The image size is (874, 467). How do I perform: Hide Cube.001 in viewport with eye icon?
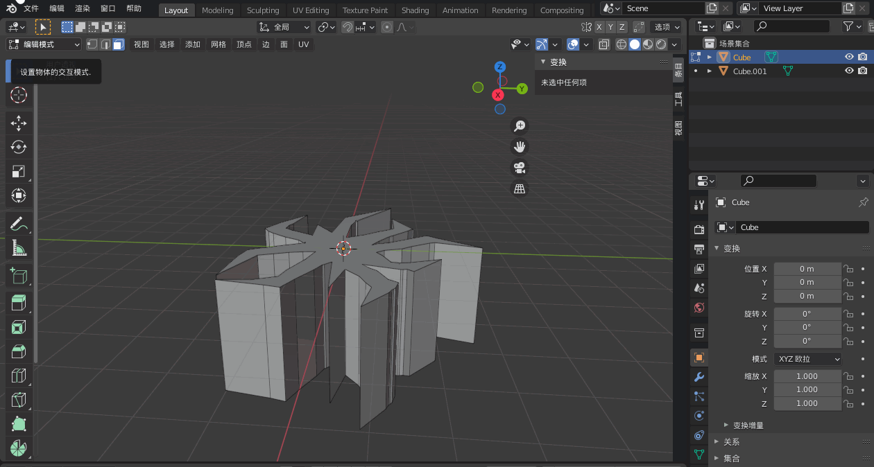[x=849, y=71]
